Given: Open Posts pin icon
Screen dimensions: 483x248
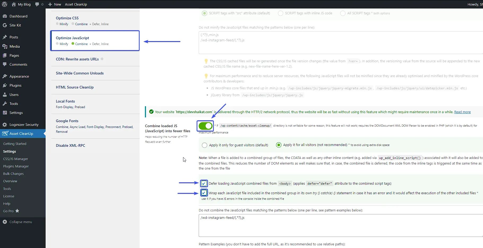Looking at the screenshot, I should click(5, 37).
